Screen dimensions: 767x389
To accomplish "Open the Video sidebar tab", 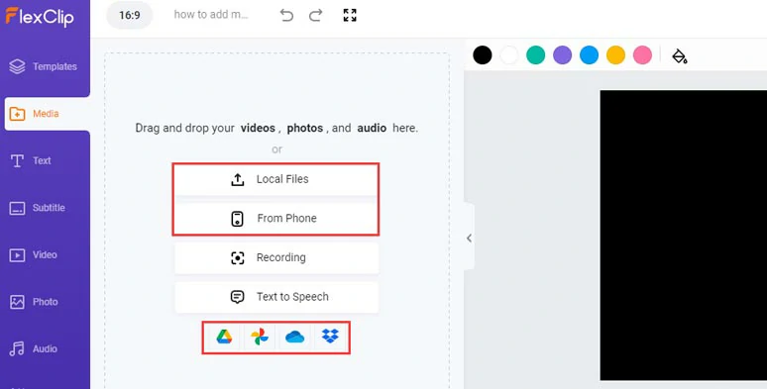I will pos(34,254).
